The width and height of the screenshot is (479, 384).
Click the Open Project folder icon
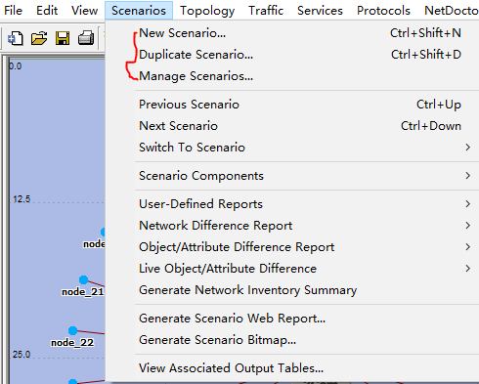click(x=39, y=38)
